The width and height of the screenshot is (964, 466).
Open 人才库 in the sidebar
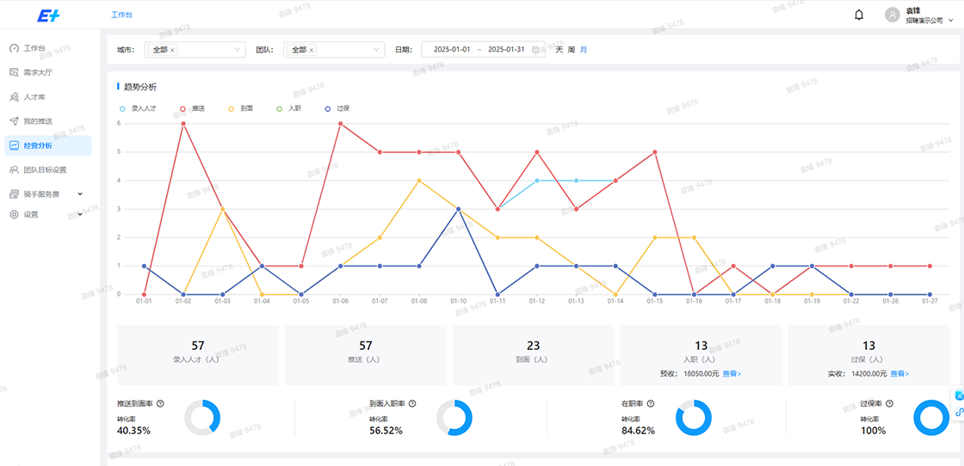37,97
